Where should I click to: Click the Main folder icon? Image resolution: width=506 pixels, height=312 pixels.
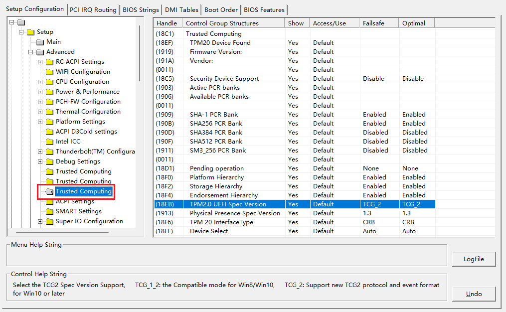point(39,41)
